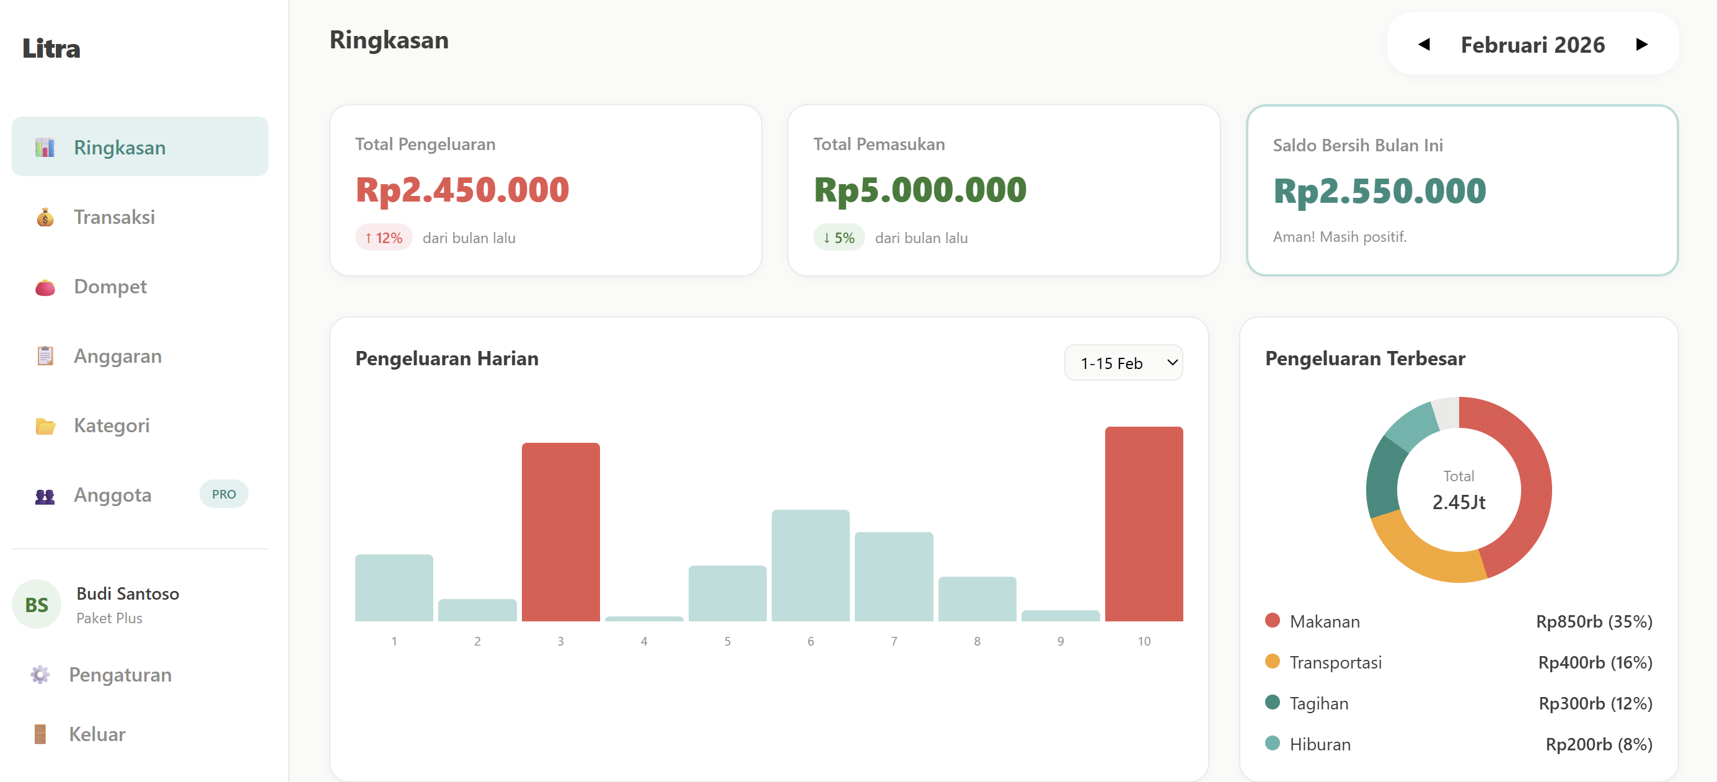
Task: Click the Paket Plus plan label
Action: coord(109,618)
